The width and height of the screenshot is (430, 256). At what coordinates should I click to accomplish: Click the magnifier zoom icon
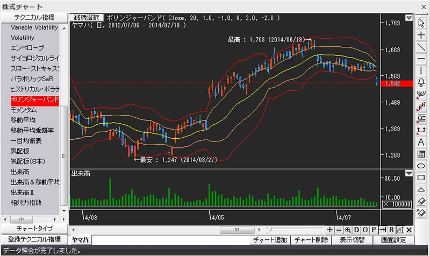[x=347, y=230]
